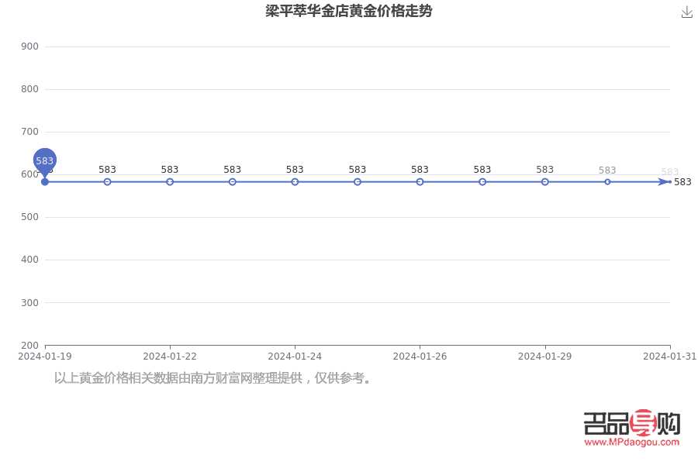Click the arrowhead end point at 2024-01-31
Image resolution: width=698 pixels, height=465 pixels.
point(665,181)
